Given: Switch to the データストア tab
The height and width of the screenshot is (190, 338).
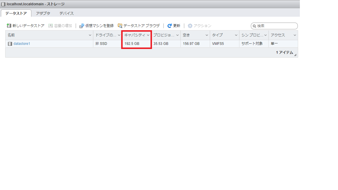Looking at the screenshot, I should point(16,13).
